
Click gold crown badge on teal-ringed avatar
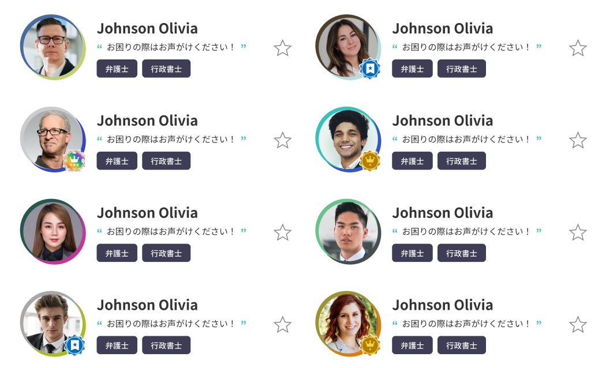(x=370, y=161)
